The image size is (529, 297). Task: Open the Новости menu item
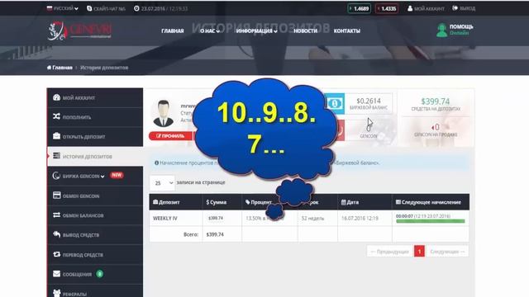click(x=305, y=31)
